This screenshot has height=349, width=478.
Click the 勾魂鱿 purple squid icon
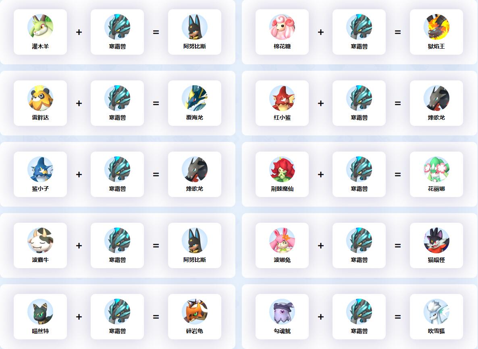point(282,311)
